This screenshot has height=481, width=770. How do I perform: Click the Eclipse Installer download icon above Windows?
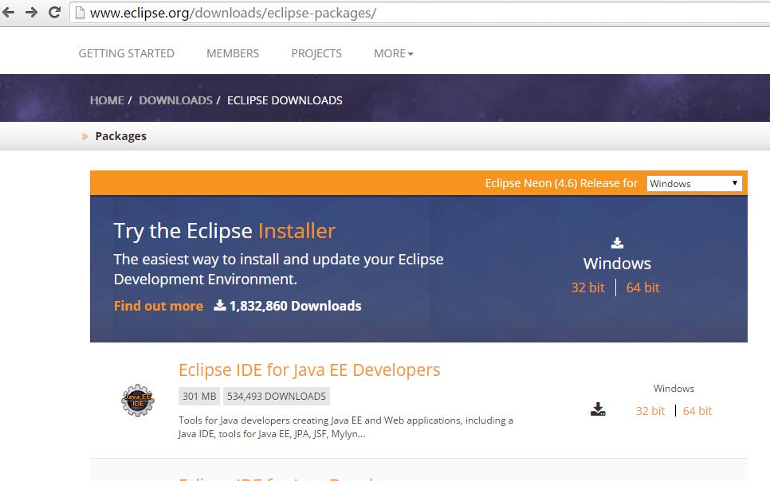[617, 242]
